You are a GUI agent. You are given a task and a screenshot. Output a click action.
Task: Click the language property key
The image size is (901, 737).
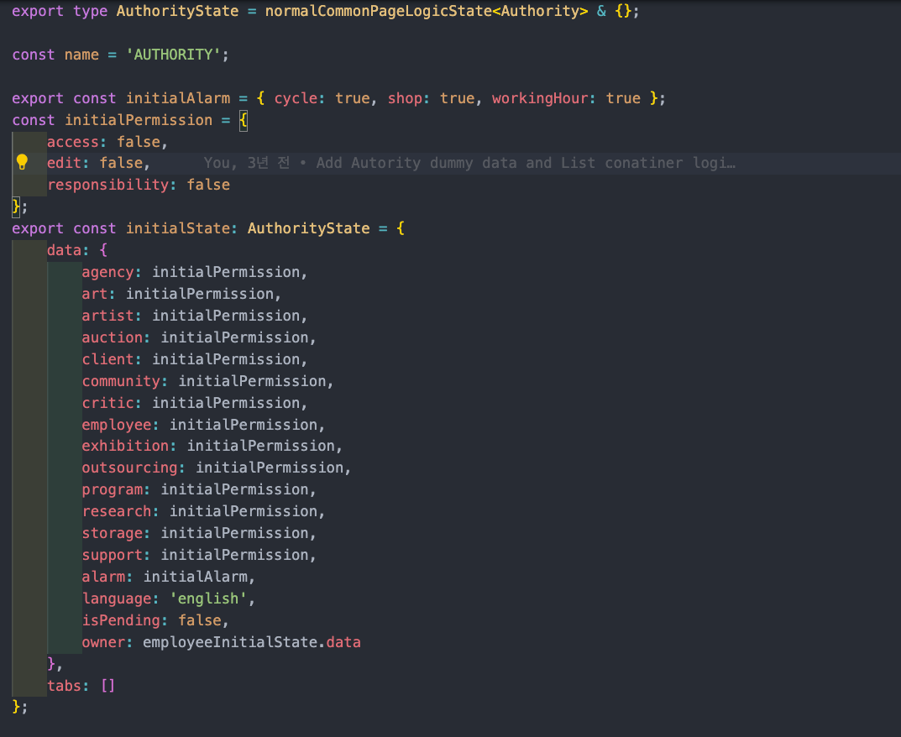coord(117,598)
